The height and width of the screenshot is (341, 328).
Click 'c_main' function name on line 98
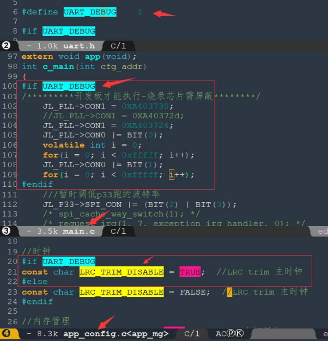pyautogui.click(x=58, y=66)
